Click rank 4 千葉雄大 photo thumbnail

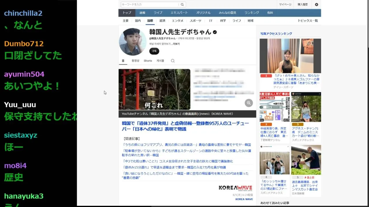tap(275, 160)
